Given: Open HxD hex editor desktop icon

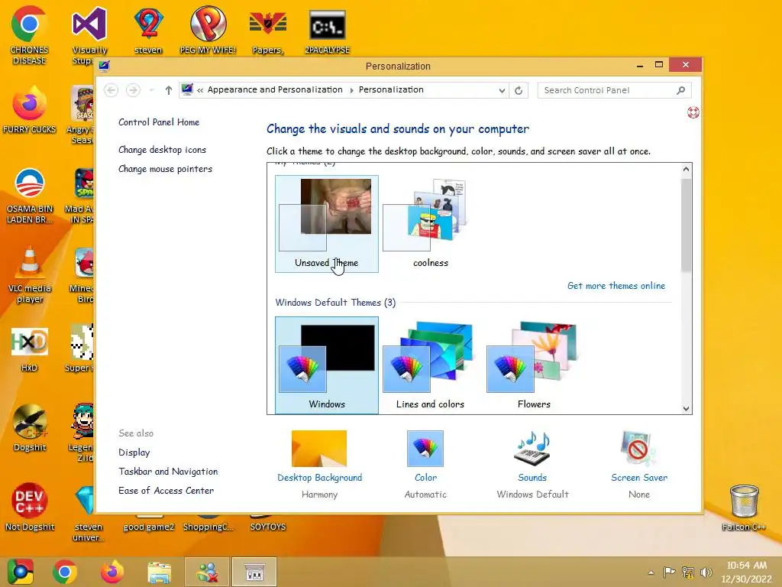Looking at the screenshot, I should point(29,349).
